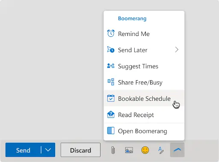Screen dimensions: 219x162
Task: Discard the draft message
Action: coord(80,150)
